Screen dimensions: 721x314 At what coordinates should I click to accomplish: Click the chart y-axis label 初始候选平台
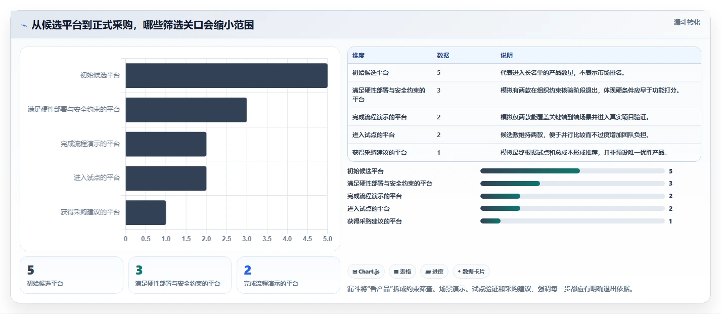point(100,75)
